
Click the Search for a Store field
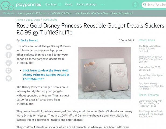pyautogui.click(x=155, y=5)
